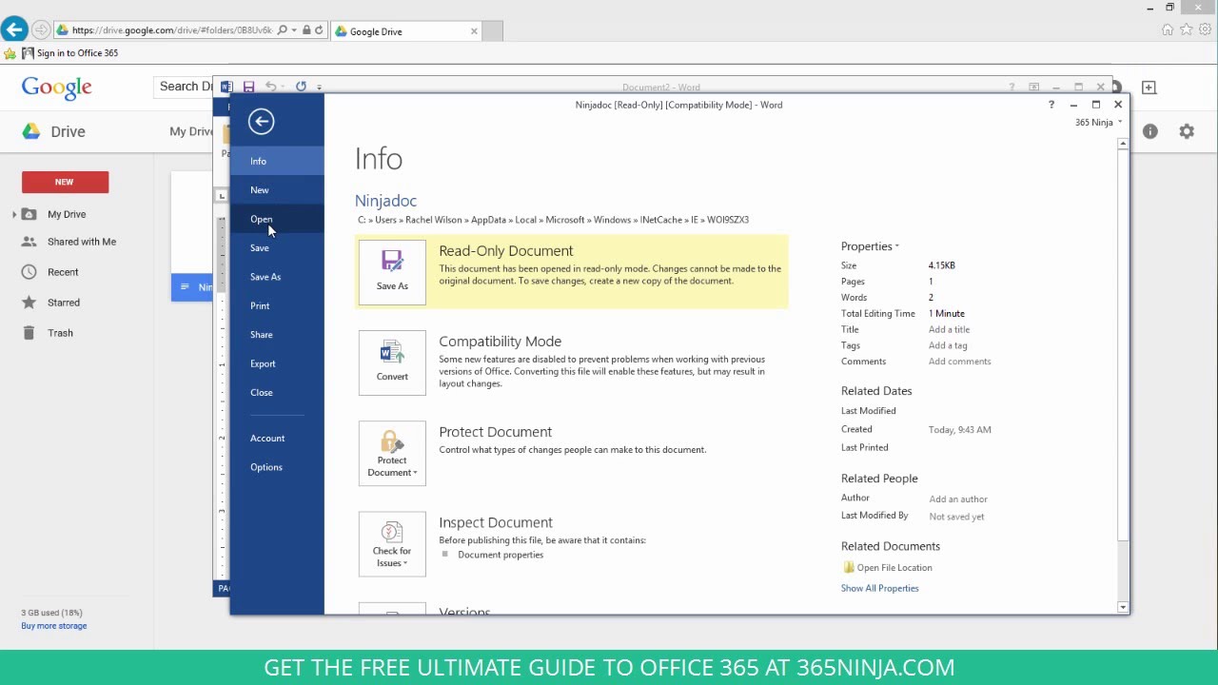Click the Drive info details icon
The image size is (1218, 685).
(1150, 131)
